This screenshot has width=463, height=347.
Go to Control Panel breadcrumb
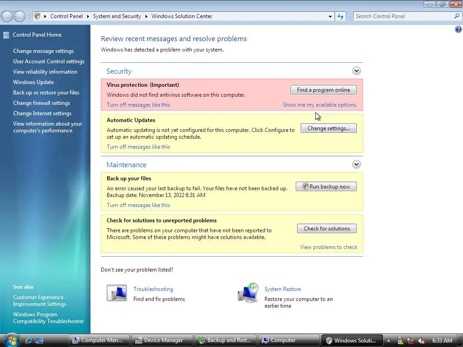66,16
